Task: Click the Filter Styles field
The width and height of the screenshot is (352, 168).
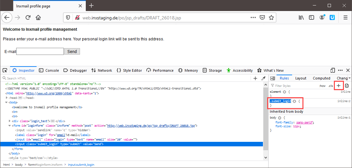Action: [x=293, y=86]
